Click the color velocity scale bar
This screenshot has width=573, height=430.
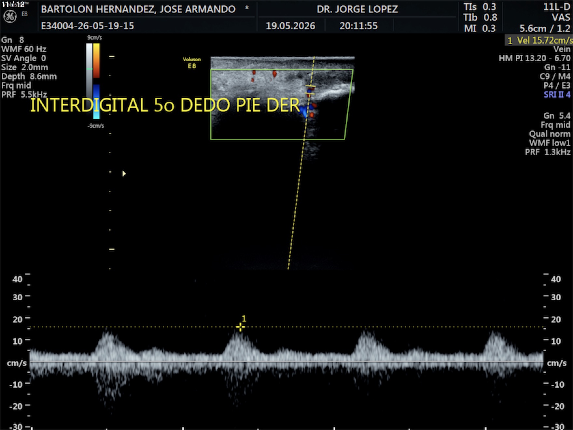[x=96, y=81]
